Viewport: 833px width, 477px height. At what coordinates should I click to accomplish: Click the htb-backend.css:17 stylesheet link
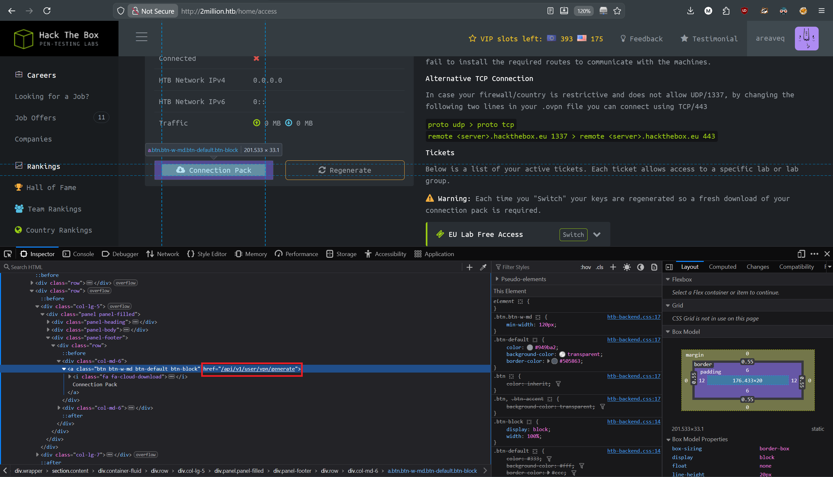tap(633, 317)
